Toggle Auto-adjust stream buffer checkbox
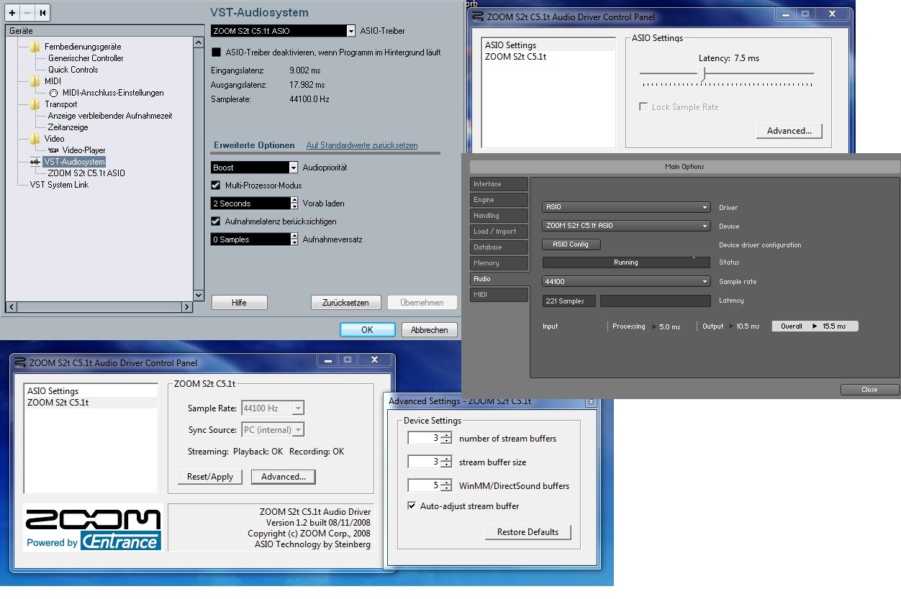This screenshot has width=901, height=599. (412, 506)
